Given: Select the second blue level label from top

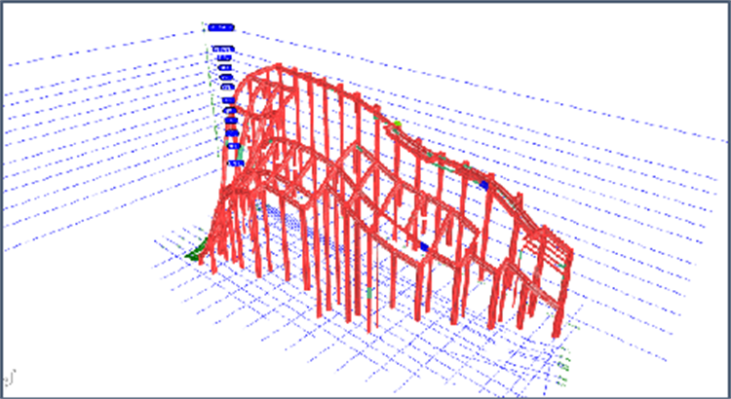Looking at the screenshot, I should point(221,48).
